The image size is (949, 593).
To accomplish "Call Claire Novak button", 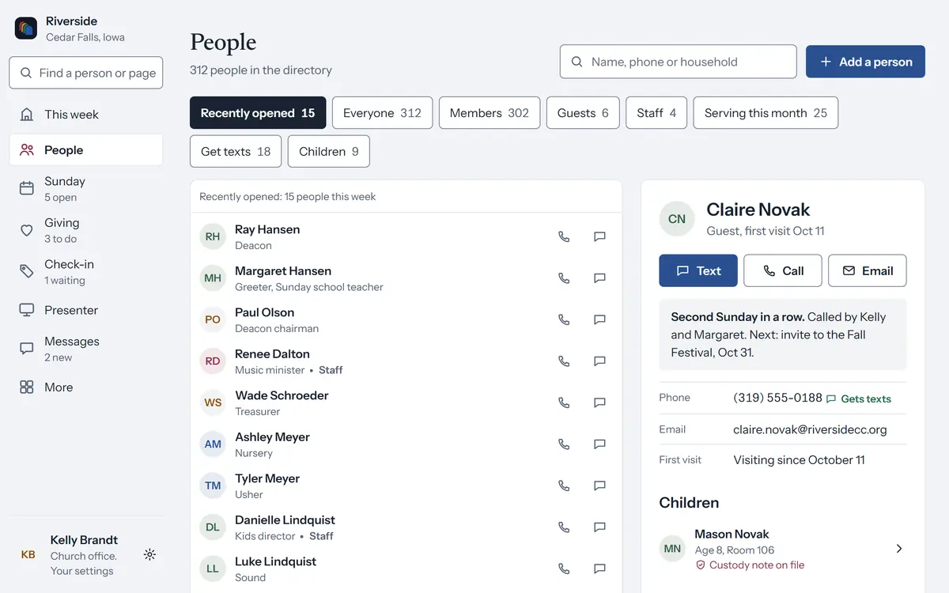I will 783,270.
